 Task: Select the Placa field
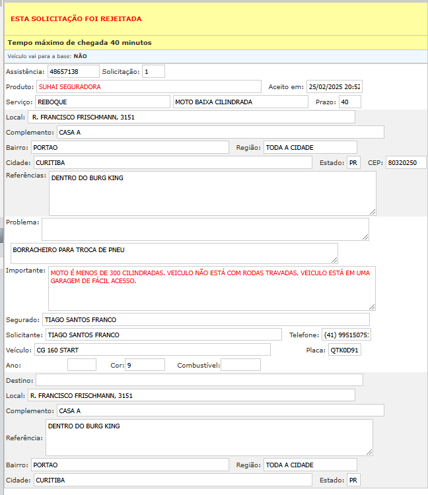345,349
